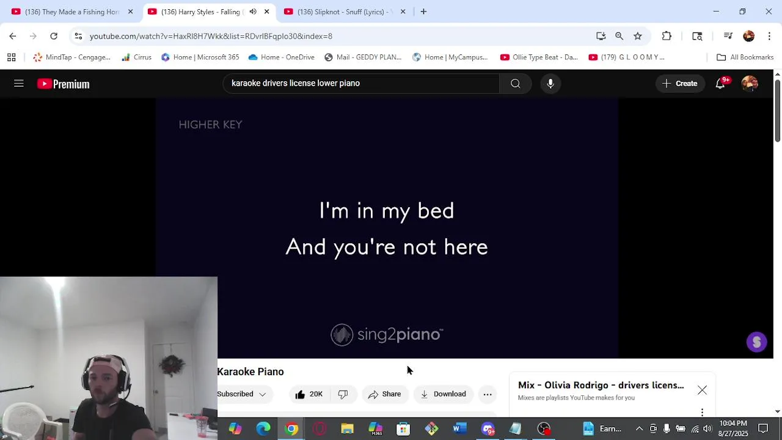Open Windows notification center
This screenshot has height=440, width=782.
pos(763,429)
